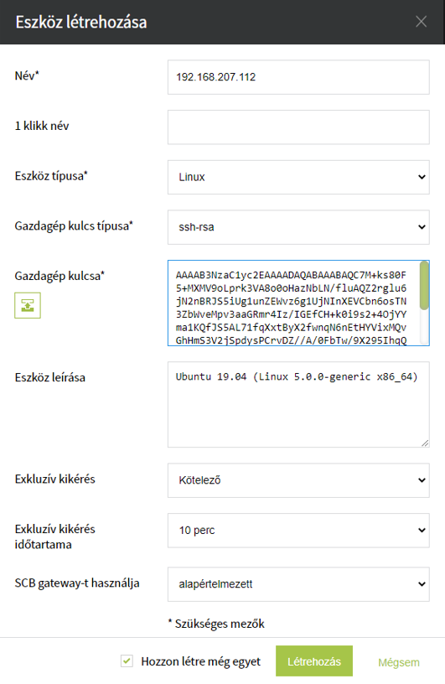Image resolution: width=445 pixels, height=684 pixels.
Task: Click inside the Gazdagép kulcsa key textarea
Action: [x=293, y=303]
